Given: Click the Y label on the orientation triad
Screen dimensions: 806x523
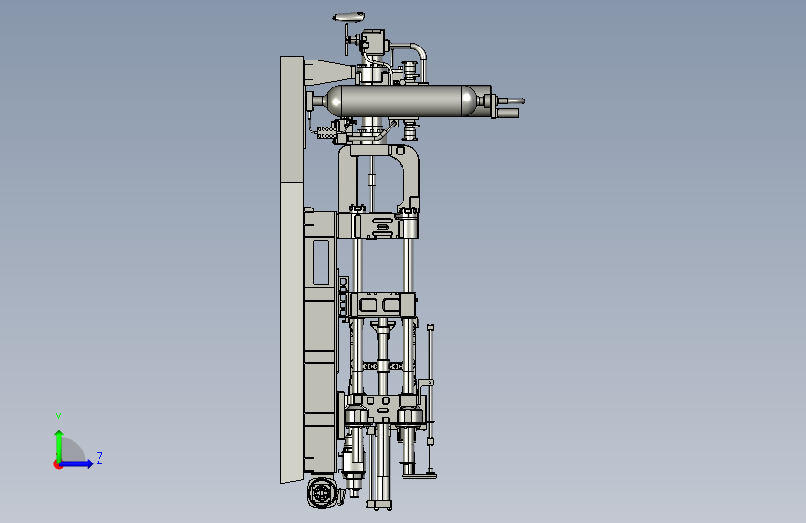Looking at the screenshot, I should [x=59, y=418].
